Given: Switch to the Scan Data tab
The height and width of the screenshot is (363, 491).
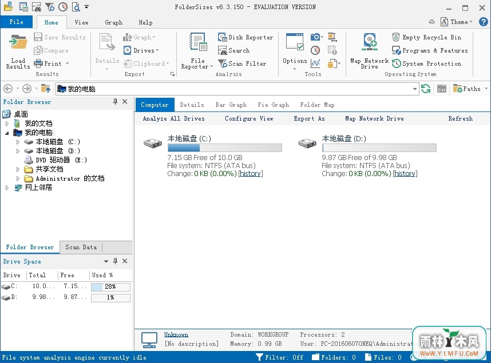Looking at the screenshot, I should (x=81, y=247).
